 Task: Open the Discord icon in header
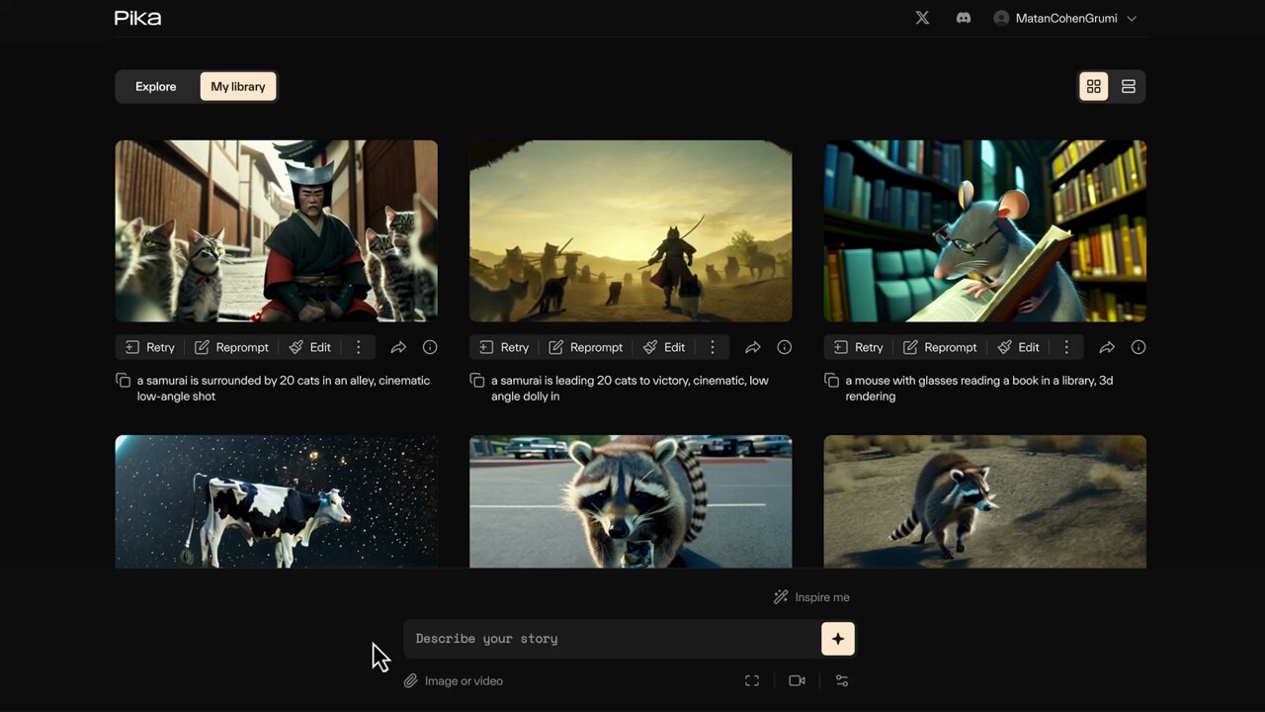(x=964, y=18)
